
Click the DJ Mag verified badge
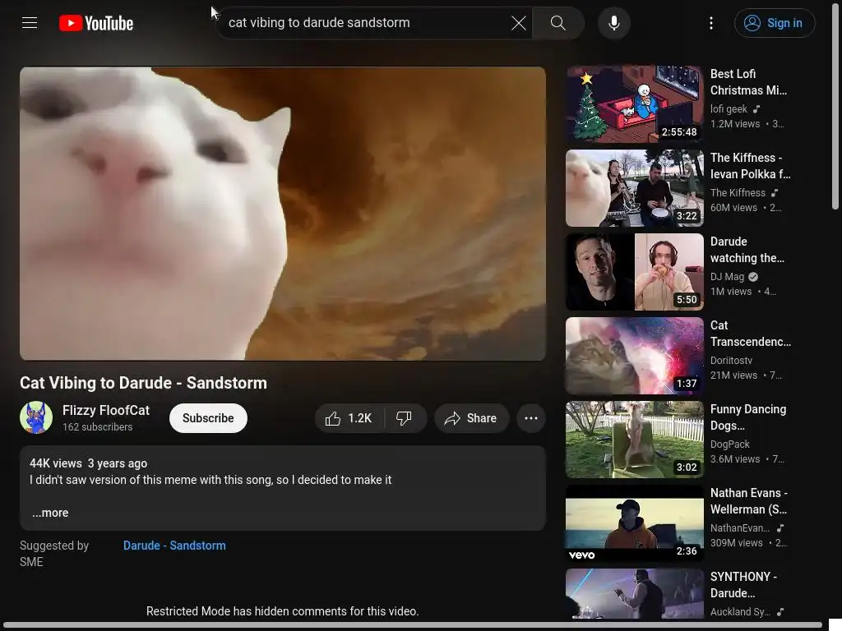(x=753, y=277)
